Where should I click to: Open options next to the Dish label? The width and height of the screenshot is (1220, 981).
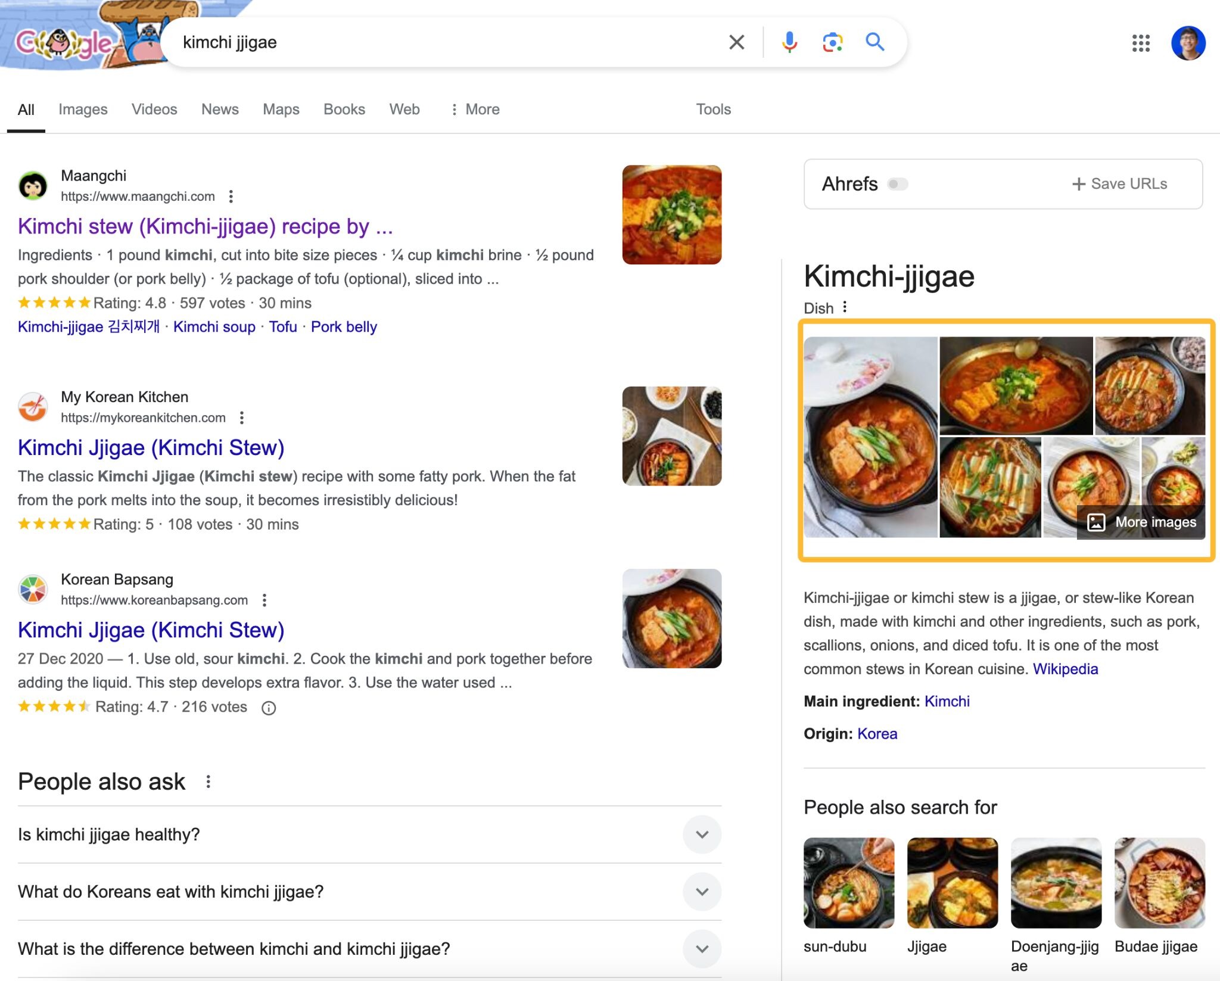[x=845, y=308]
